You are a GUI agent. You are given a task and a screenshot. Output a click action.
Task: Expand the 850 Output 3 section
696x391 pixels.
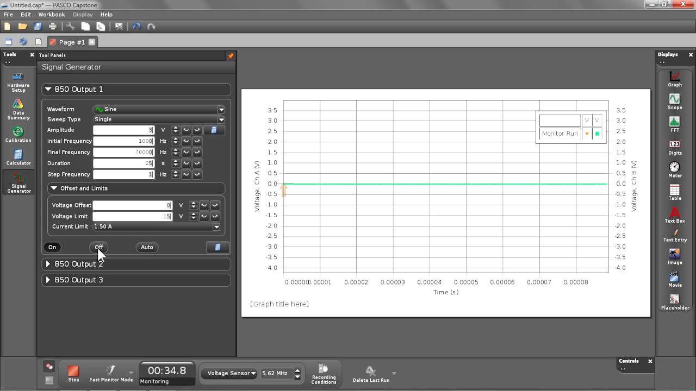point(48,280)
